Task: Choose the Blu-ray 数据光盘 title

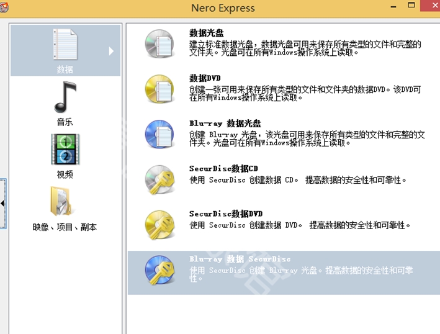Action: pyautogui.click(x=225, y=123)
